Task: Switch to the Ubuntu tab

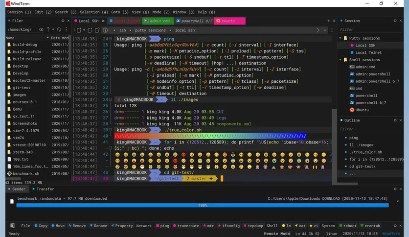Action: tap(229, 21)
